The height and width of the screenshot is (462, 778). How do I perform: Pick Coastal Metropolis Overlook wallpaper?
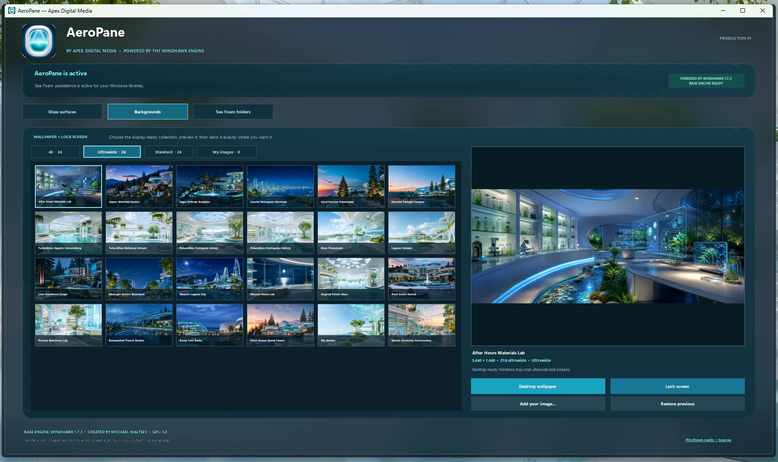coord(280,186)
